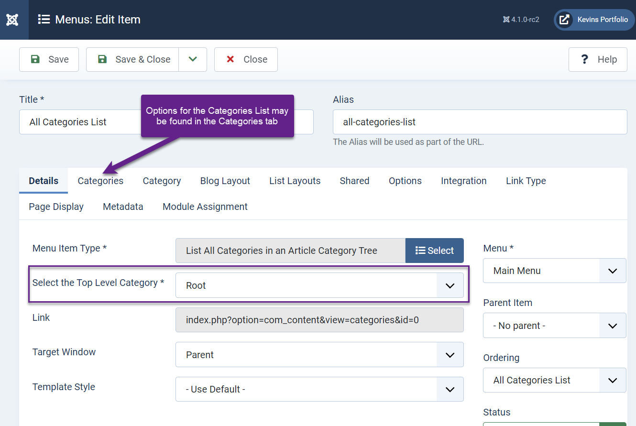Open the Help button
This screenshot has height=426, width=636.
[598, 59]
